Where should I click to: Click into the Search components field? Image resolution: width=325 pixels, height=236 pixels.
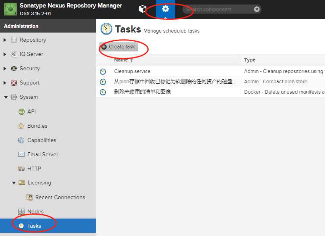222,10
